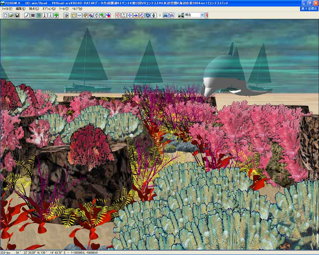Viewport: 319px width, 255px height.
Task: Open file with the folder icon
Action: pyautogui.click(x=11, y=15)
